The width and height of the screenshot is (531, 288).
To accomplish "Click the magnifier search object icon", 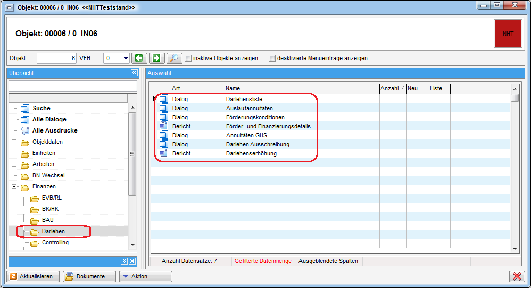I will coord(174,58).
